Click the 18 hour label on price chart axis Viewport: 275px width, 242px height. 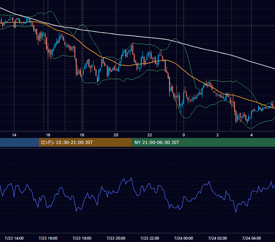point(82,135)
